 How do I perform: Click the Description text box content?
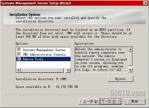click(101, 60)
